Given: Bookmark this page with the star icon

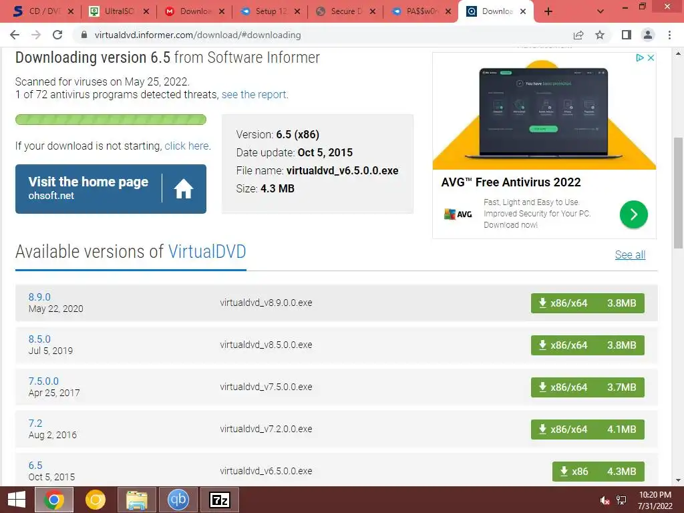Looking at the screenshot, I should (x=600, y=35).
